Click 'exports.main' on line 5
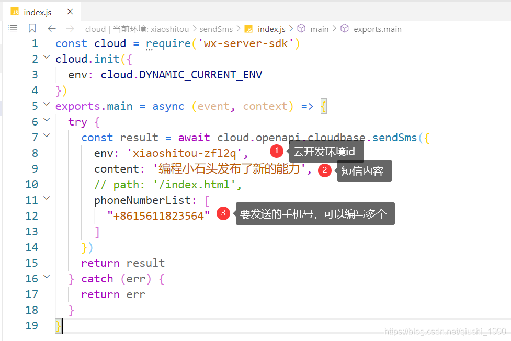This screenshot has width=511, height=341. (x=94, y=107)
